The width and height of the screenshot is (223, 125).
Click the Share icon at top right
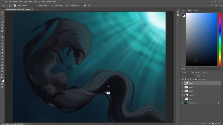(x=221, y=6)
